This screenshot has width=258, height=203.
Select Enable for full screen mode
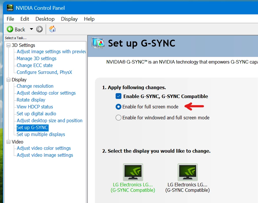click(119, 107)
